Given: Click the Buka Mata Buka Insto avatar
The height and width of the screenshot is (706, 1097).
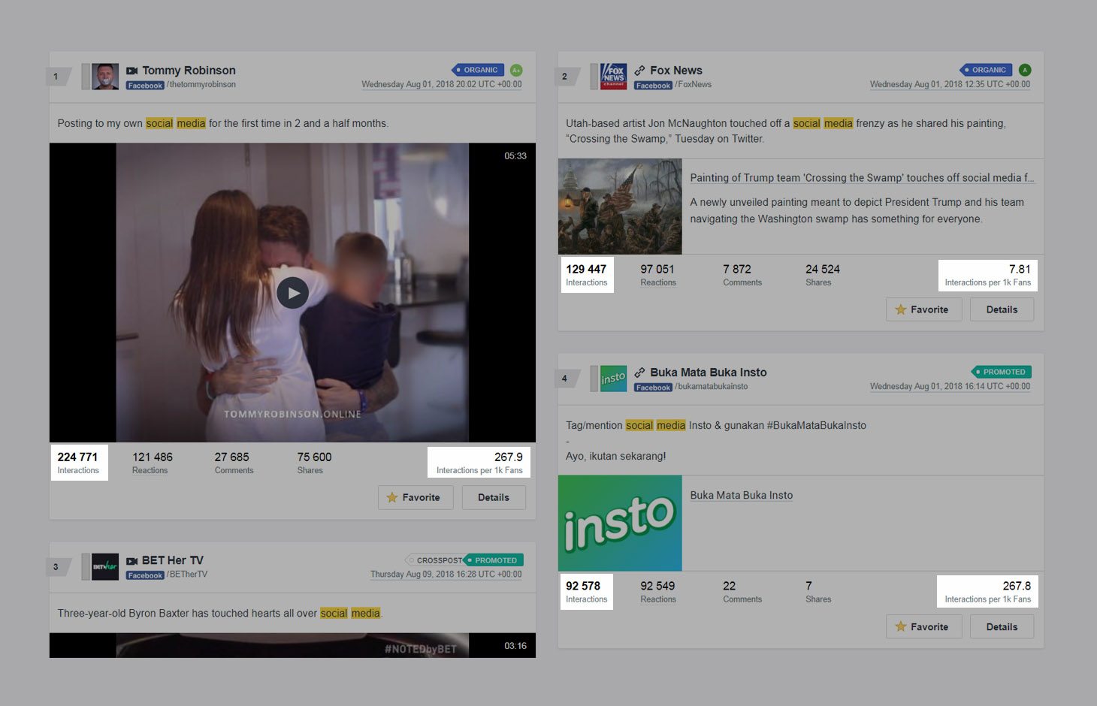Looking at the screenshot, I should point(613,379).
